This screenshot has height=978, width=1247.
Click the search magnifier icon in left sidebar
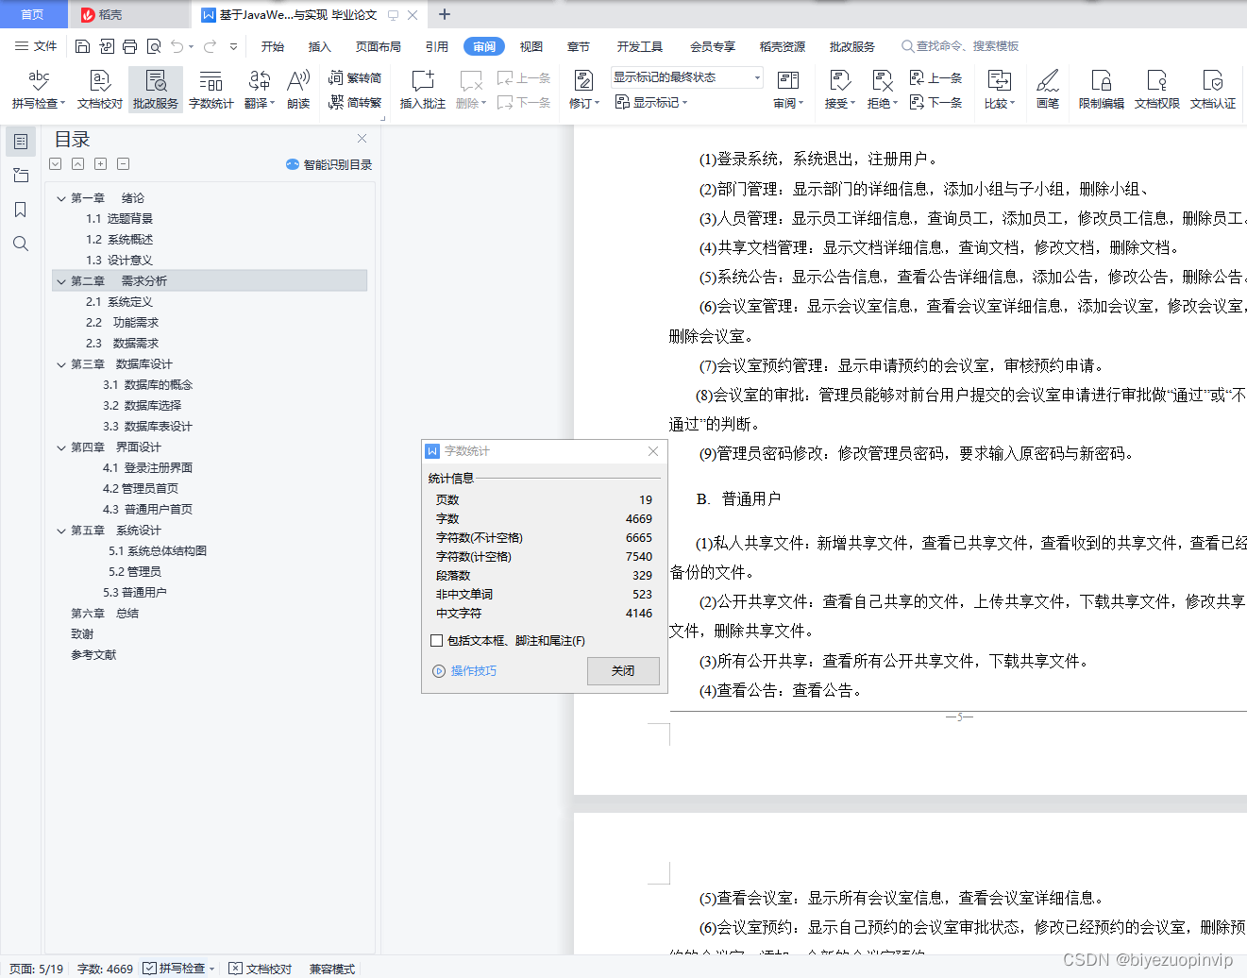[x=21, y=244]
